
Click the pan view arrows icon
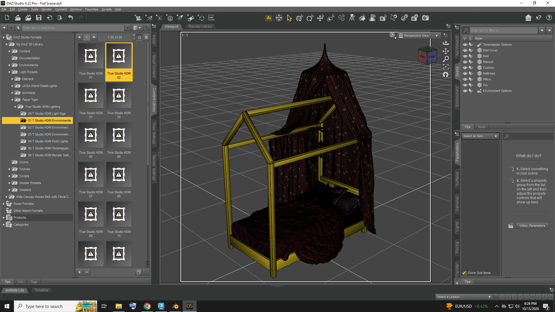pyautogui.click(x=446, y=51)
